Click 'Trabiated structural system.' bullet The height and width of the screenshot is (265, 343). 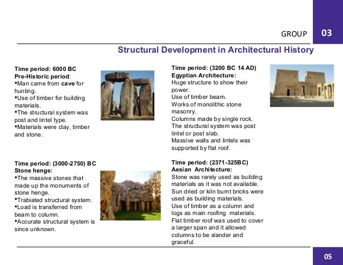click(53, 200)
